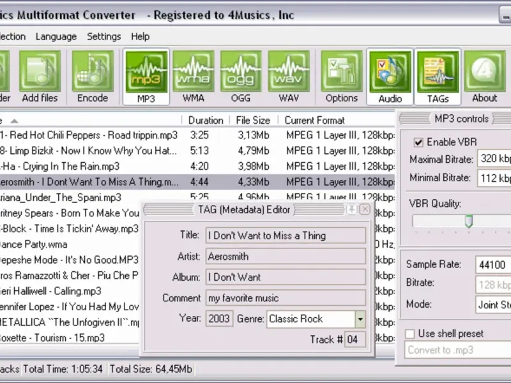Screen dimensions: 511x383
Task: Open the Minimal Bitrate 112 kbps combo box
Action: pyautogui.click(x=494, y=178)
